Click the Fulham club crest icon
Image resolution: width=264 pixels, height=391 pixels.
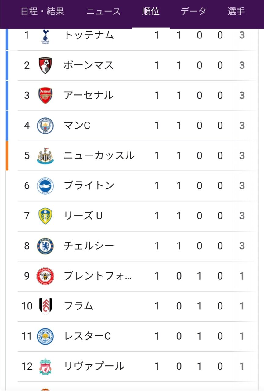45,306
